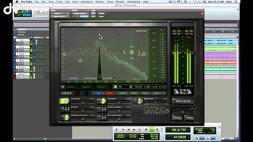Image resolution: width=253 pixels, height=142 pixels.
Task: Adjust the Maximizer Amount slider
Action: pyautogui.click(x=156, y=103)
